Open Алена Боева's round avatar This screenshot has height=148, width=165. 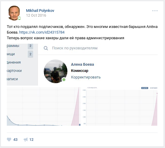56,71
